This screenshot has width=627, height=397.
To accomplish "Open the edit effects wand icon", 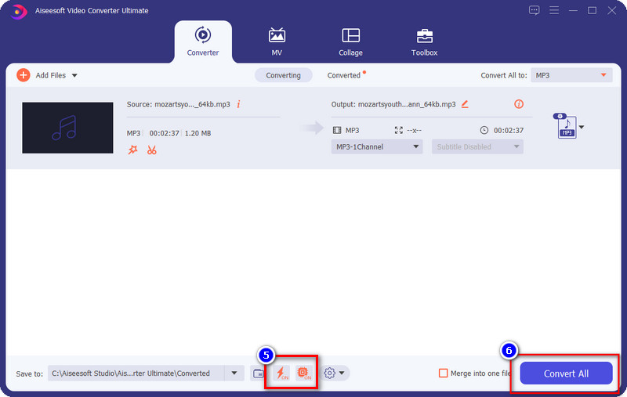I will 132,150.
